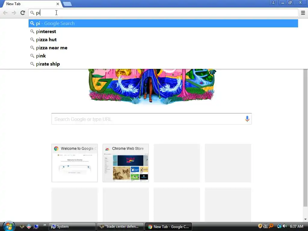This screenshot has width=308, height=231.
Task: Open the 'Welcome to Google Chrome' thumbnail
Action: point(75,163)
